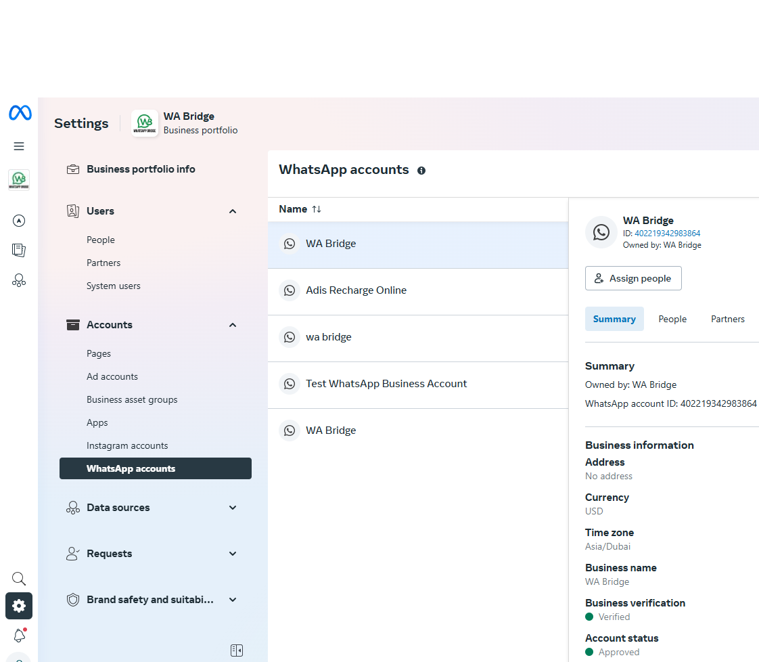Select Adis Recharge Online account
This screenshot has width=759, height=662.
418,292
